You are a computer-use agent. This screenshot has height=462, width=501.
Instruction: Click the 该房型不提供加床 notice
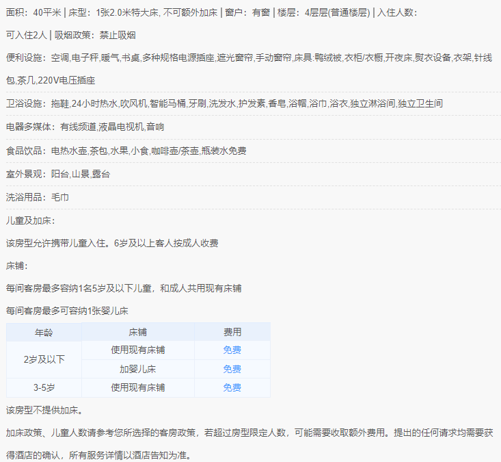(44, 411)
